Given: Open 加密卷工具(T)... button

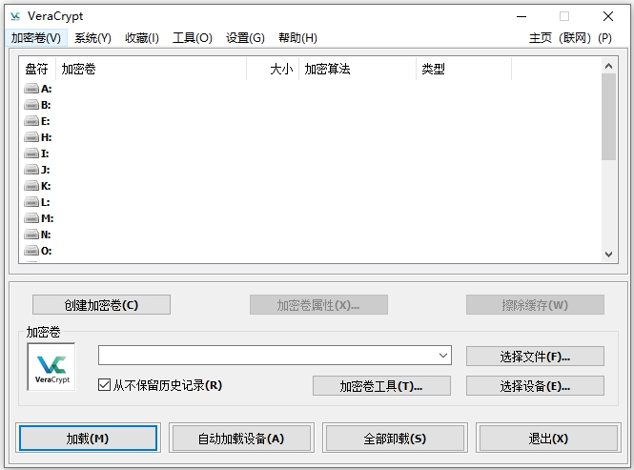Looking at the screenshot, I should (x=381, y=386).
